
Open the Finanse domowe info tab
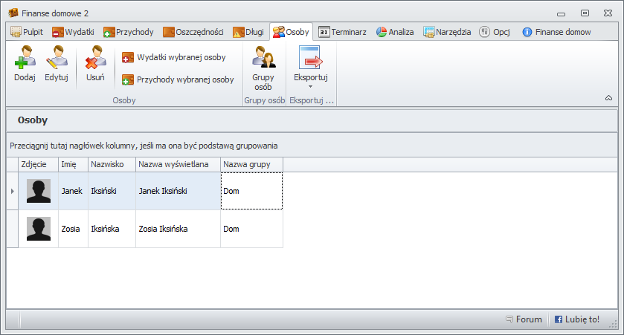click(556, 32)
